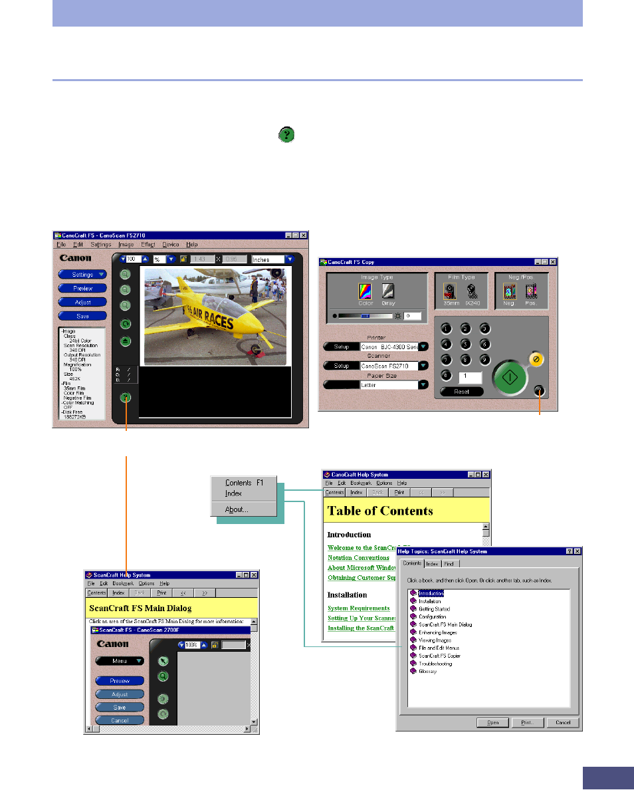Viewport: 634px width, 802px height.
Task: Click Reset on the copy keypad
Action: point(461,392)
